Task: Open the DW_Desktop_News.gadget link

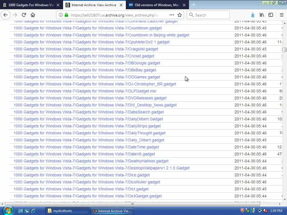Action: pyautogui.click(x=95, y=105)
